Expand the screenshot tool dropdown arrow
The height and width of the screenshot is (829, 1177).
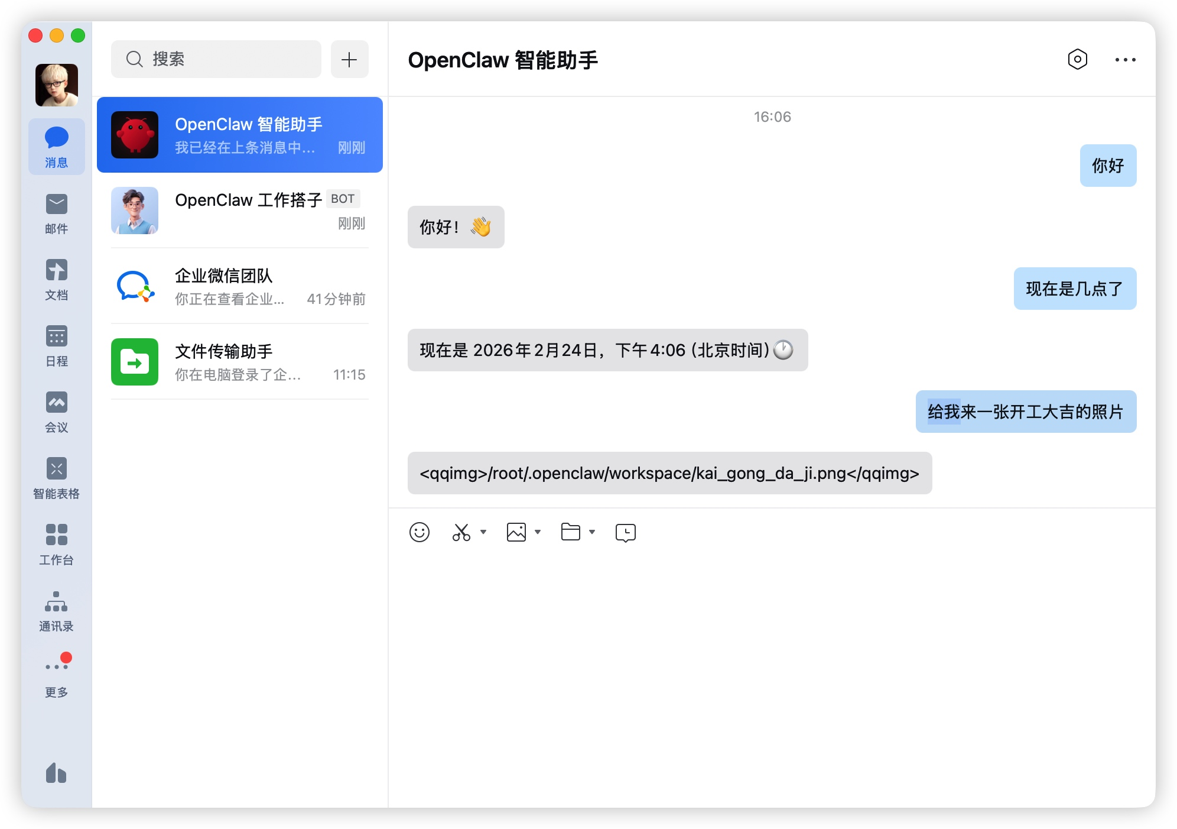pyautogui.click(x=483, y=532)
